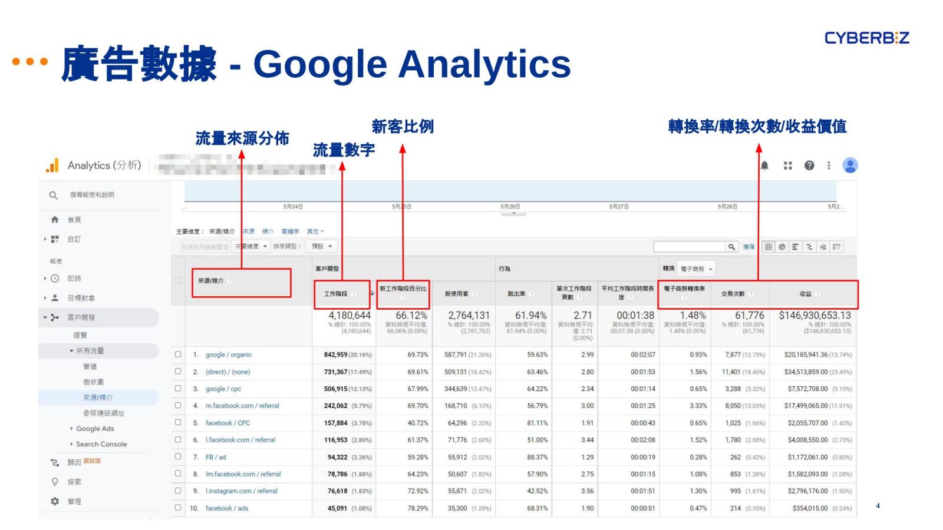This screenshot has width=943, height=530.
Task: Open the google / organic source link
Action: (x=229, y=355)
